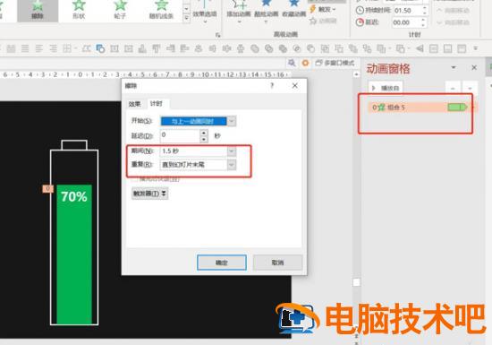Select the 形状 animation effect
492x345 pixels.
pos(79,11)
